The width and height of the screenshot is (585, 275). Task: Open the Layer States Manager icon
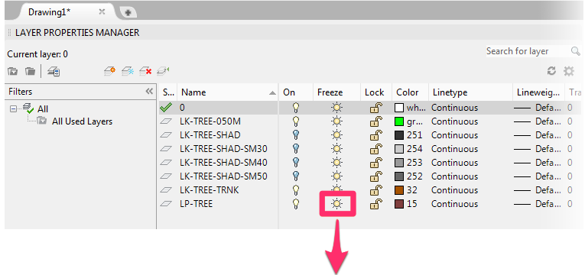(x=54, y=71)
